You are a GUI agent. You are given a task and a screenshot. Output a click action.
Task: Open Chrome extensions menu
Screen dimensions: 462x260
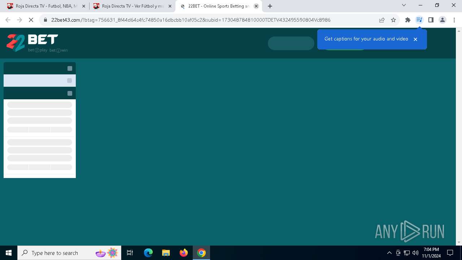[408, 20]
